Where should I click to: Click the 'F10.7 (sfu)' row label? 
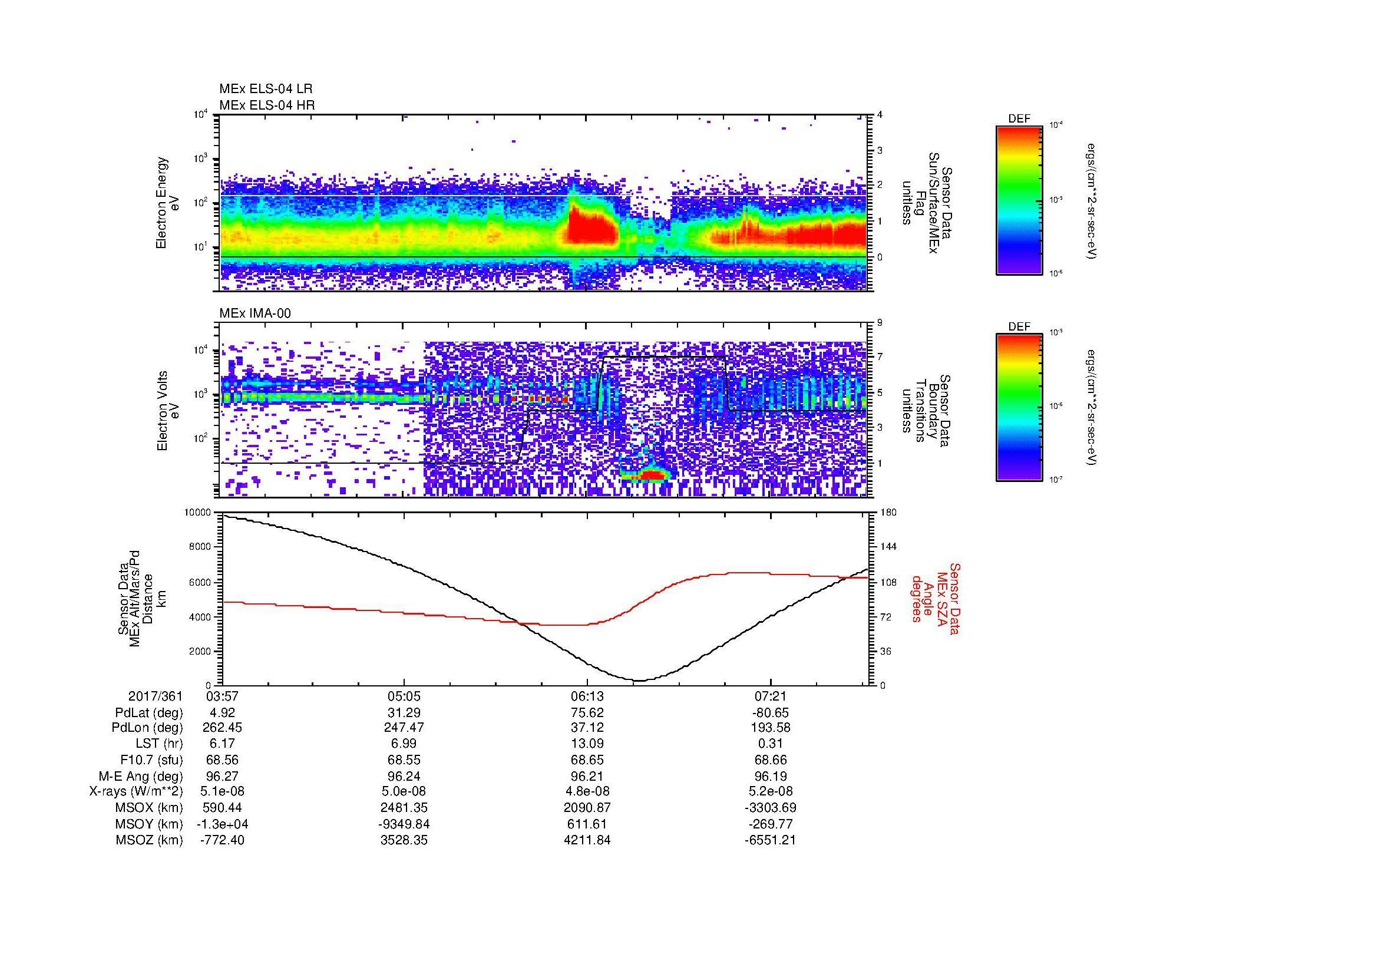pyautogui.click(x=152, y=760)
